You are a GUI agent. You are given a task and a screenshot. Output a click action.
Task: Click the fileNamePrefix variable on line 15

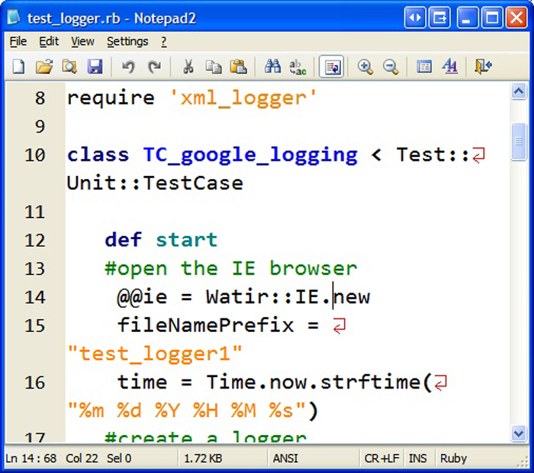coord(206,325)
